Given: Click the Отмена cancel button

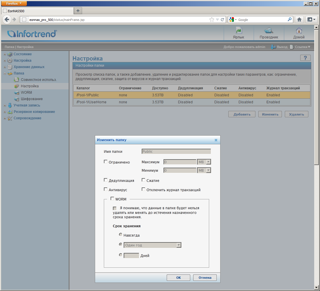Looking at the screenshot, I should [x=205, y=278].
